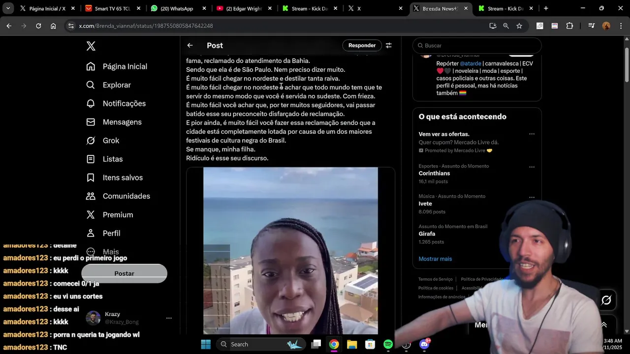Open the Informações de anúncios link

tap(441, 297)
